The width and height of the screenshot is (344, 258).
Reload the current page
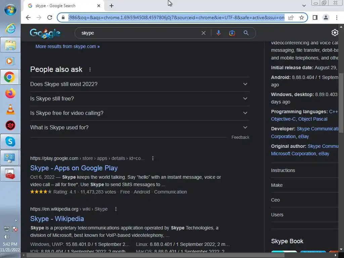tap(50, 17)
